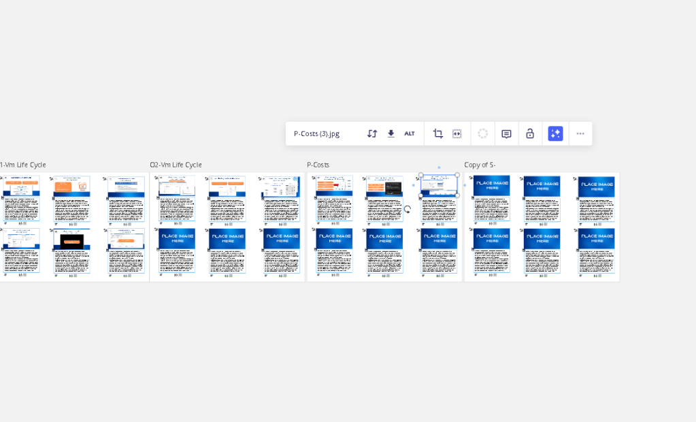Open the AI sparkles tool
This screenshot has width=696, height=422.
(555, 133)
